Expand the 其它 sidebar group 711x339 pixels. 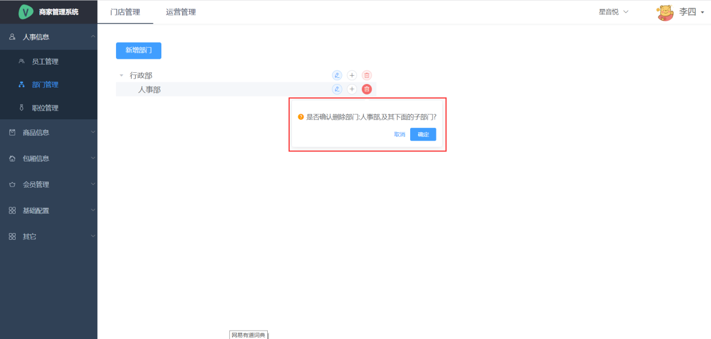point(93,236)
